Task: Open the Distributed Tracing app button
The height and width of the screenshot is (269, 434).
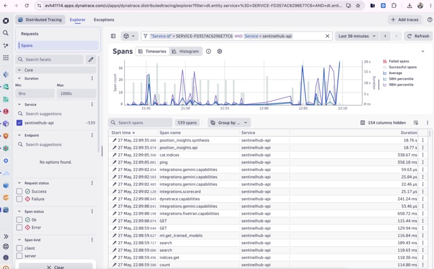Action: tap(40, 19)
